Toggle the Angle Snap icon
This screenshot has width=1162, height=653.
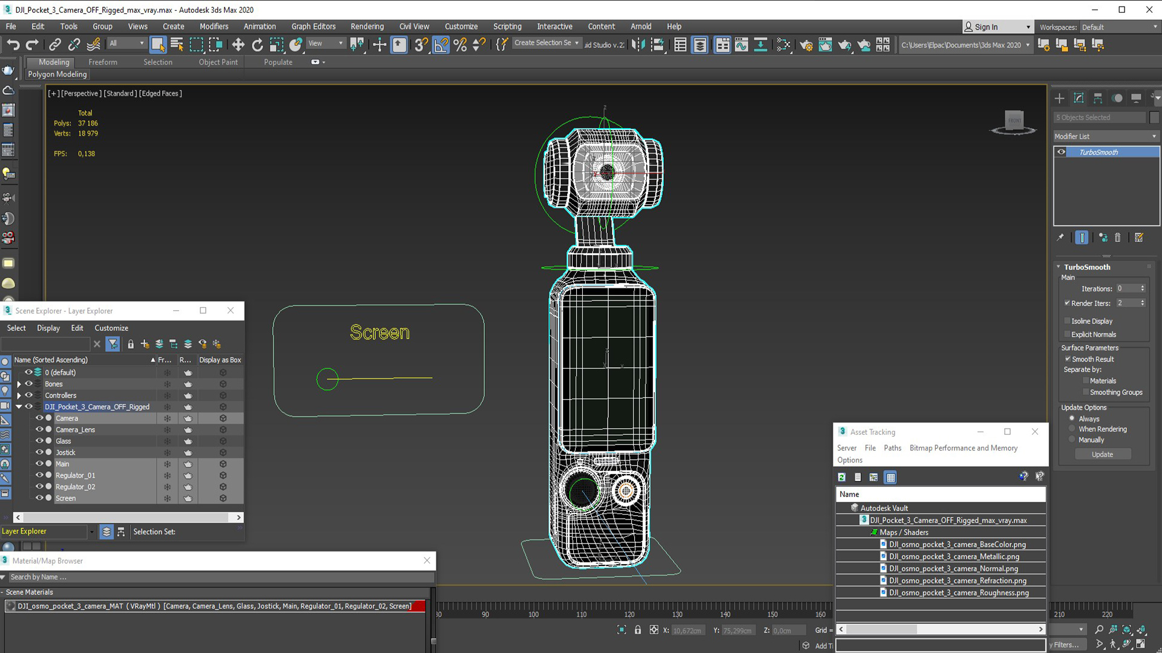[441, 44]
